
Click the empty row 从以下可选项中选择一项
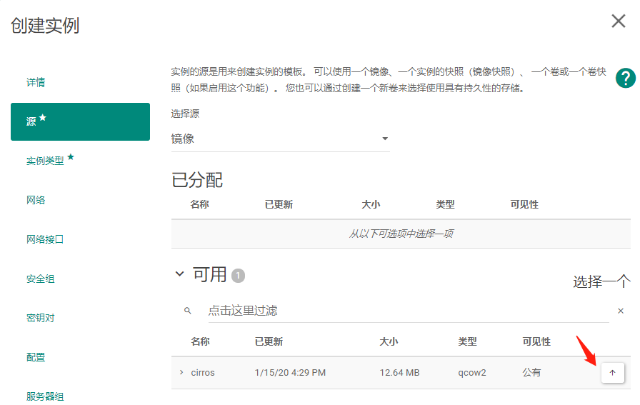coord(401,234)
